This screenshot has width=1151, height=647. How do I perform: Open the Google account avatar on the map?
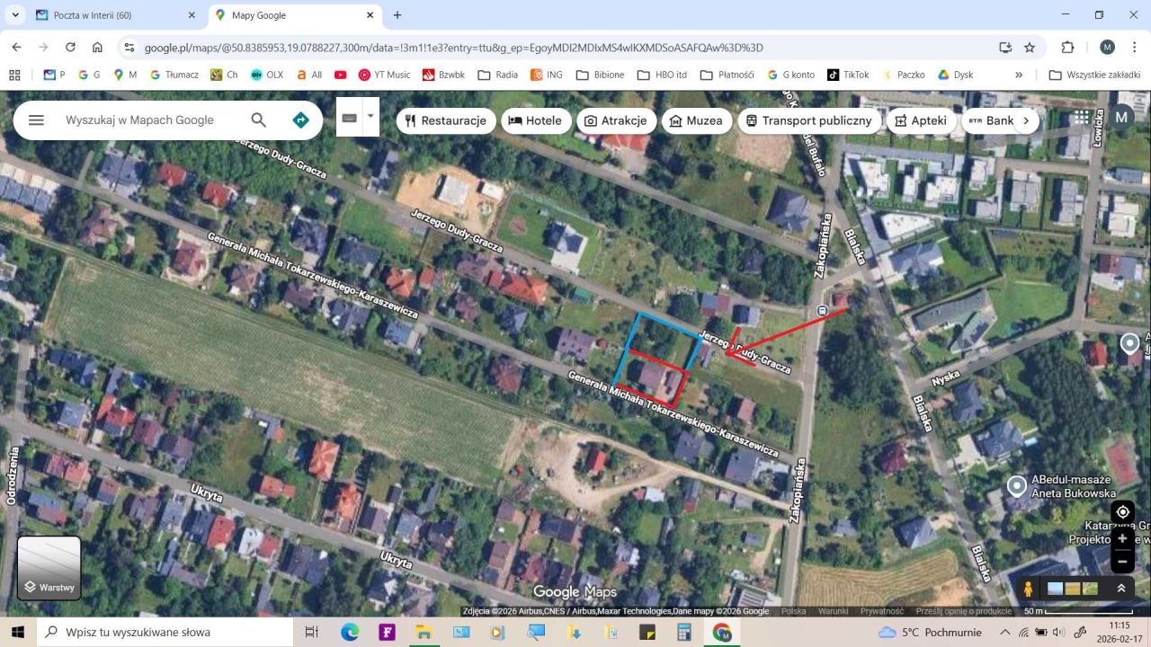click(x=1121, y=117)
